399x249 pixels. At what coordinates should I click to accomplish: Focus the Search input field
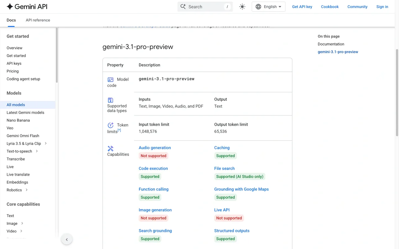pos(205,7)
